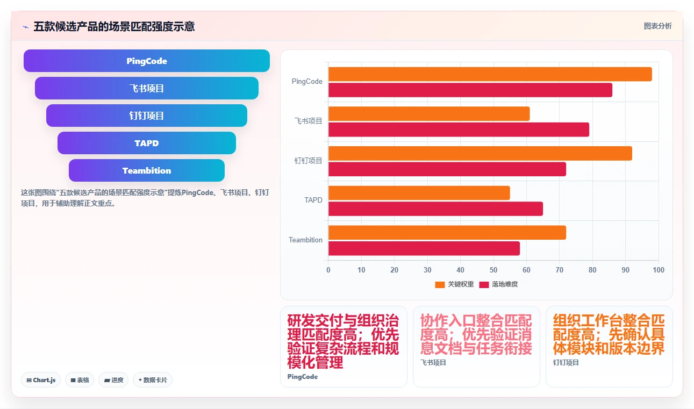Open the 协作入口整合 data card
Viewport: 694px width, 409px height.
click(476, 347)
